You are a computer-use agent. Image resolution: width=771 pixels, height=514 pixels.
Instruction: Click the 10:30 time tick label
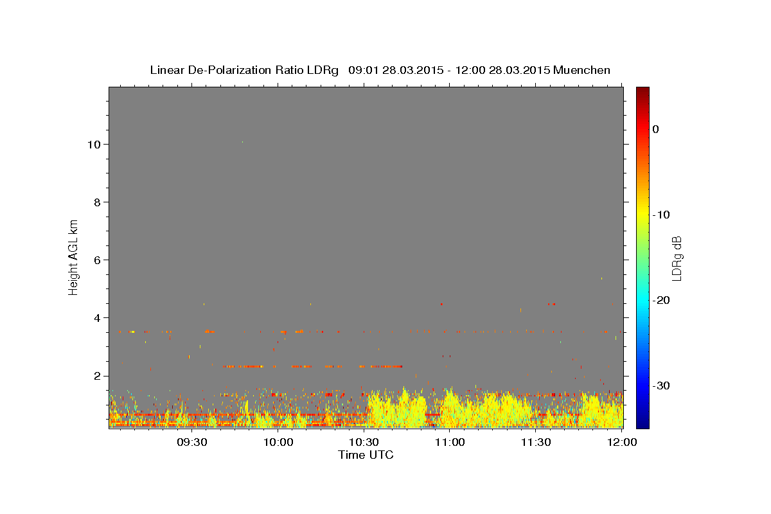tap(364, 442)
